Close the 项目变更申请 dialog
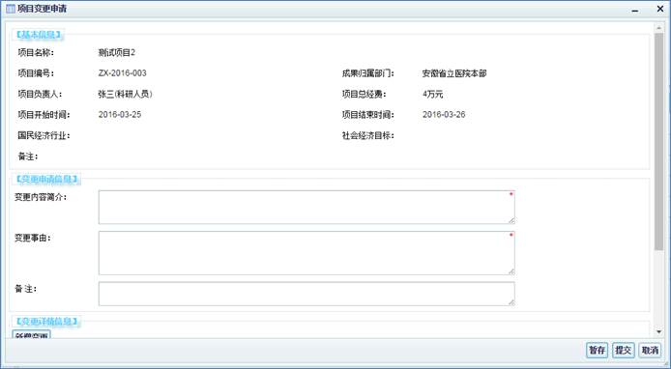Viewport: 671px width, 369px height. 660,9
